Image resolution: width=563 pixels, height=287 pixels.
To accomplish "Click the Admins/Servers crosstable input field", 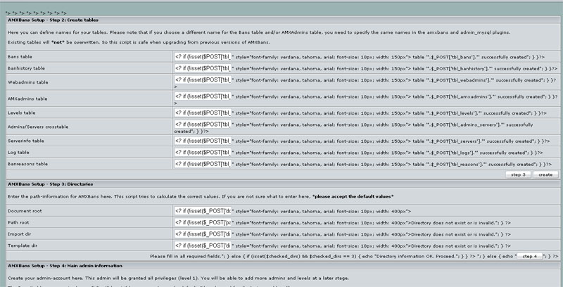I will (x=203, y=124).
